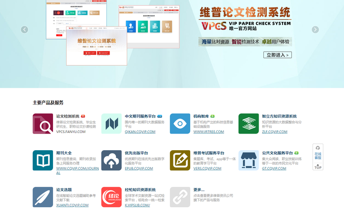Click the blue badge beside 中文期刊服务平台
344x216 pixels.
[160, 116]
